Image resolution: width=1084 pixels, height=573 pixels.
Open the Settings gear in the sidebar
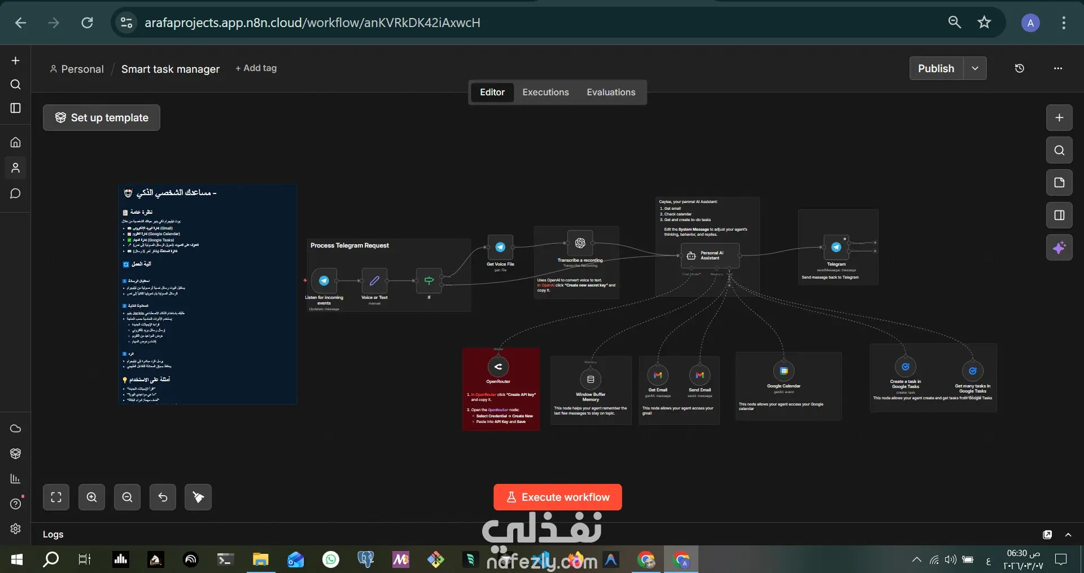[x=15, y=528]
